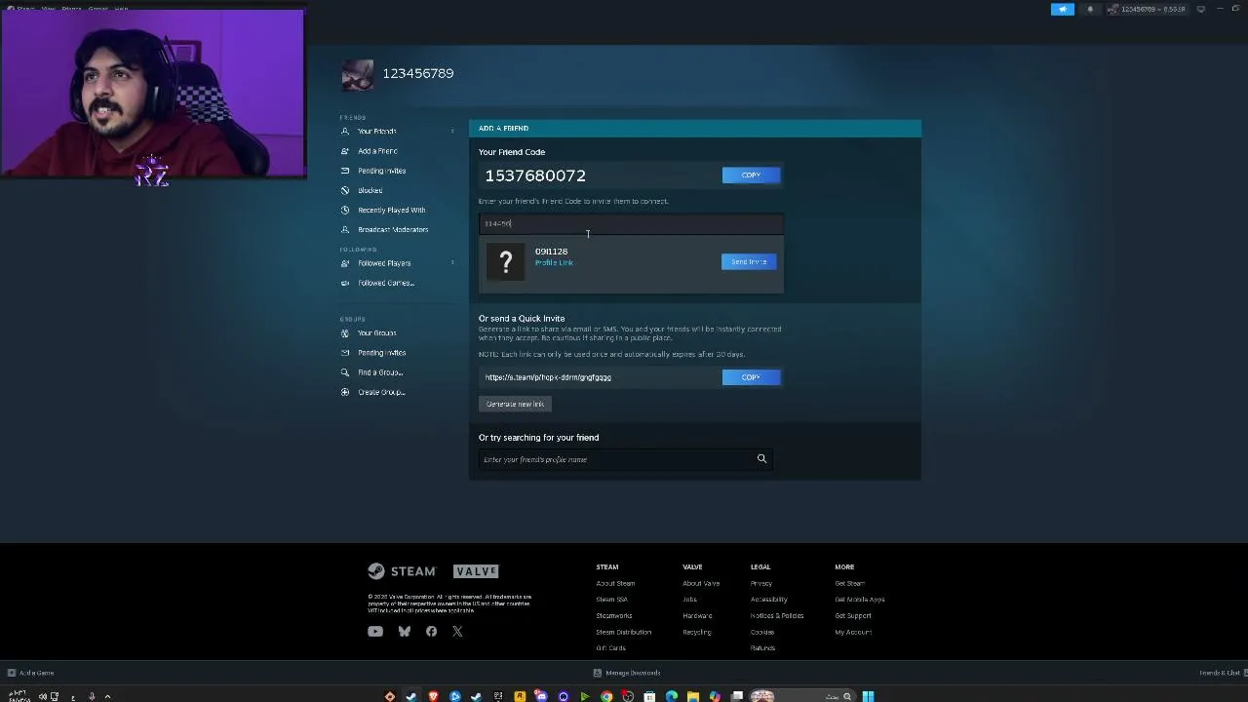Click the friend code input field
Screen dimensions: 1248x702
pos(631,223)
